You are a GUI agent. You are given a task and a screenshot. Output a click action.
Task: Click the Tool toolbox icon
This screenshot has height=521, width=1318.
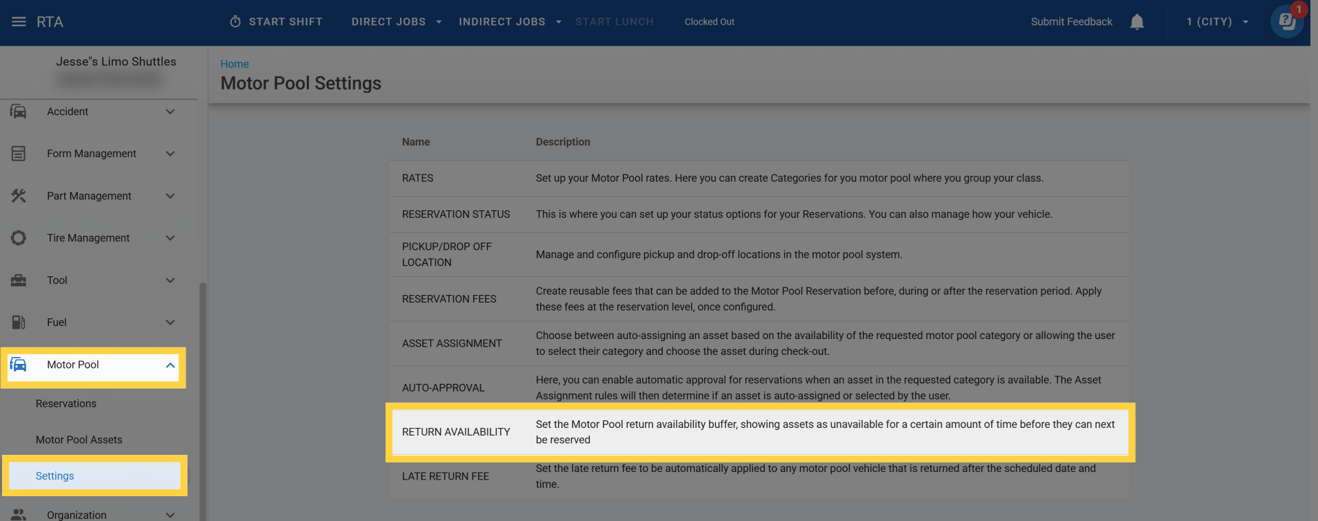click(x=19, y=280)
